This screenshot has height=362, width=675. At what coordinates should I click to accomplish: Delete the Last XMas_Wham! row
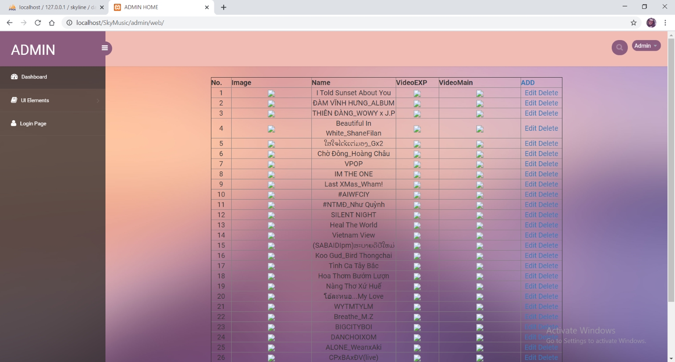pos(548,184)
